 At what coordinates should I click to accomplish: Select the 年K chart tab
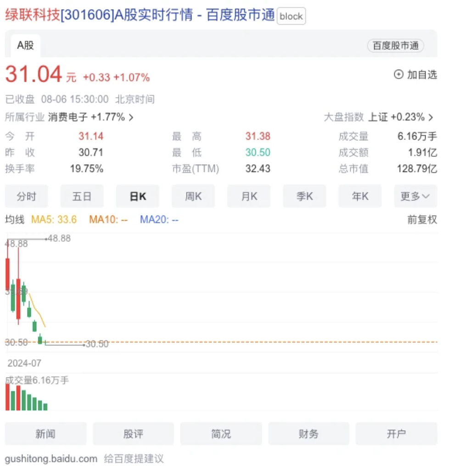[360, 196]
